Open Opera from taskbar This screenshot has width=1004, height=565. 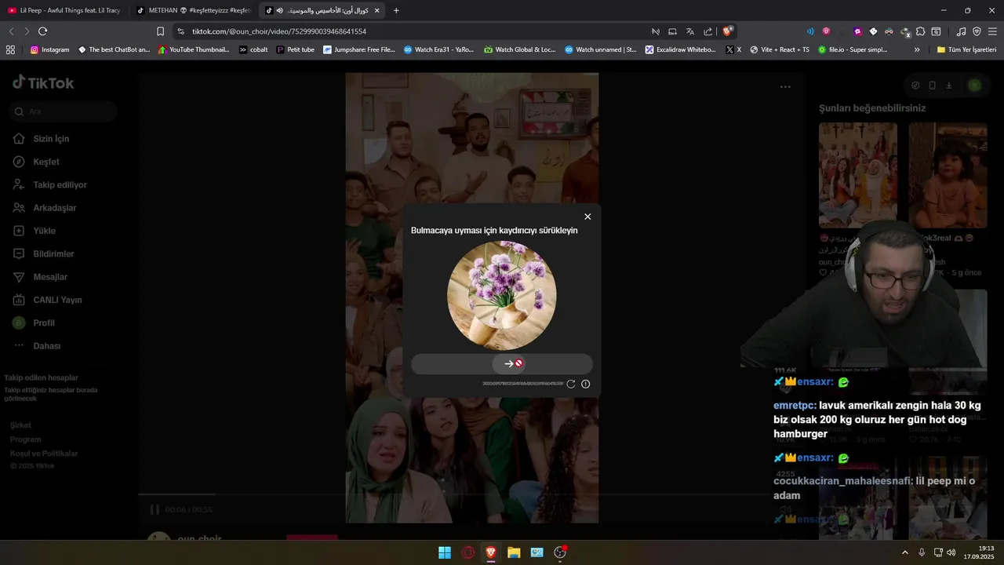point(468,552)
